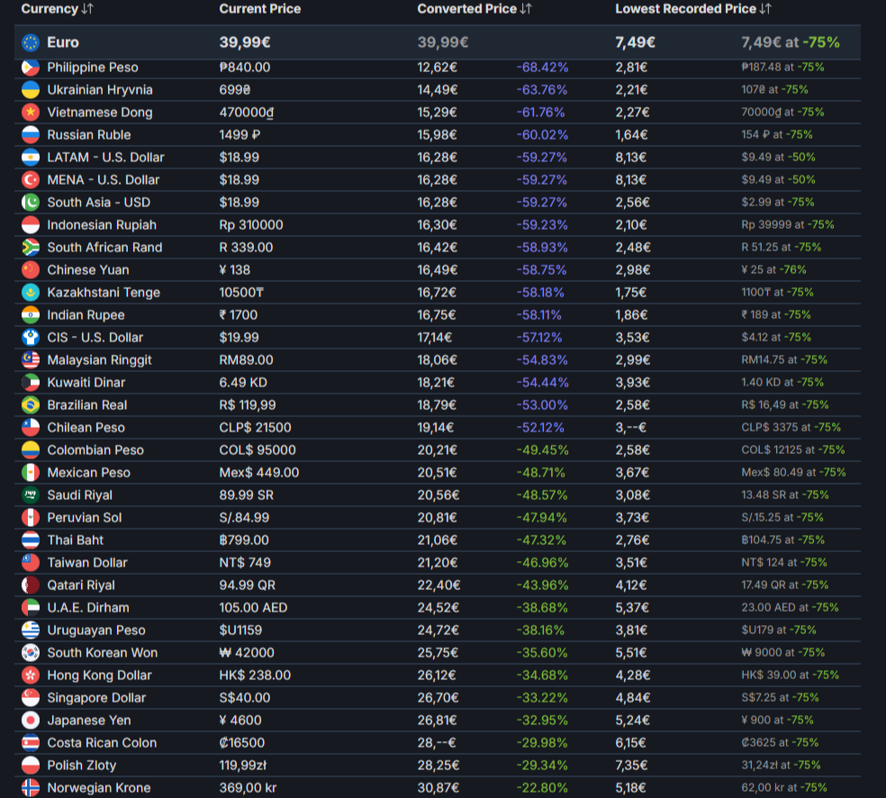Click the 369,00 kr current price
The width and height of the screenshot is (886, 798).
click(x=249, y=788)
